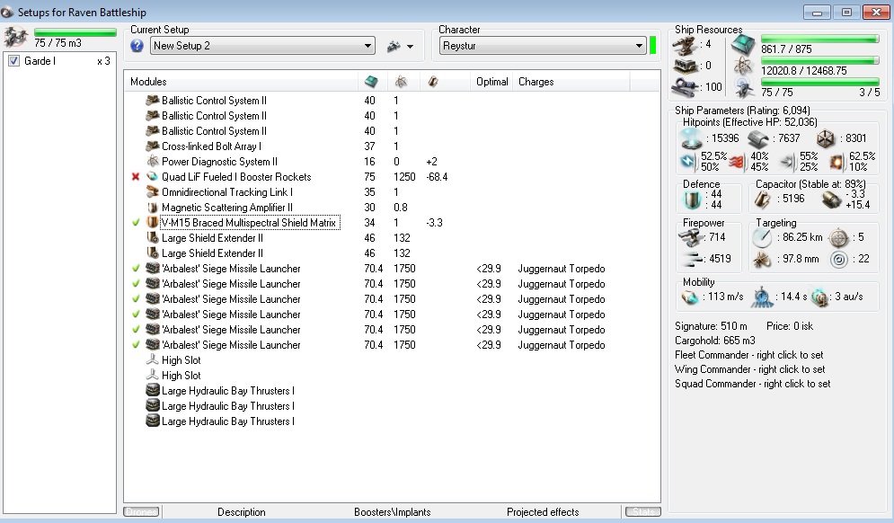Click the green character skill status indicator
This screenshot has width=894, height=523.
pyautogui.click(x=653, y=46)
